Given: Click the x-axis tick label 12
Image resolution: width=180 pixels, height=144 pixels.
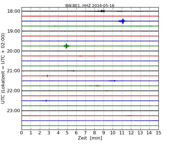Looking at the screenshot, I should click(x=131, y=133).
